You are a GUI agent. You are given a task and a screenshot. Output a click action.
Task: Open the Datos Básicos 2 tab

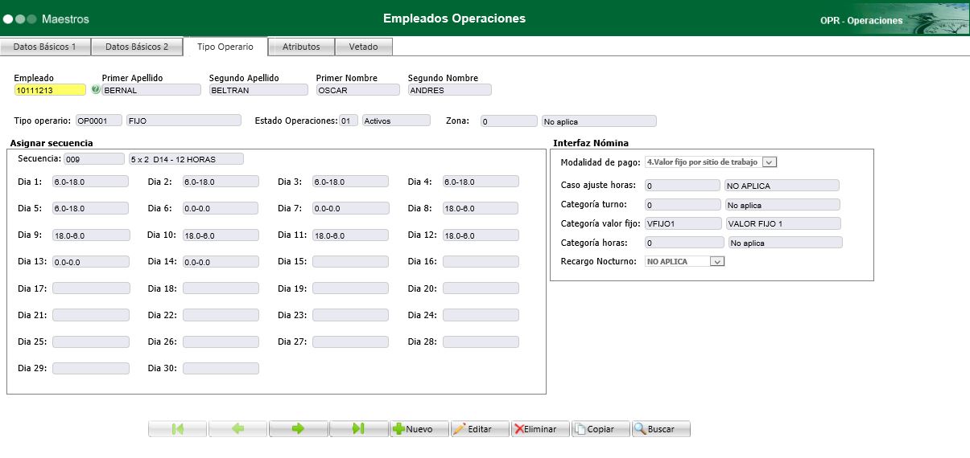coord(137,47)
